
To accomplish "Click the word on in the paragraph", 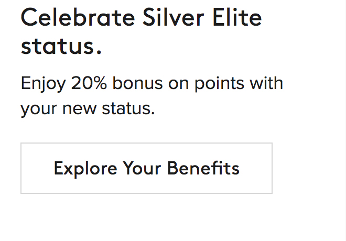I will [178, 84].
